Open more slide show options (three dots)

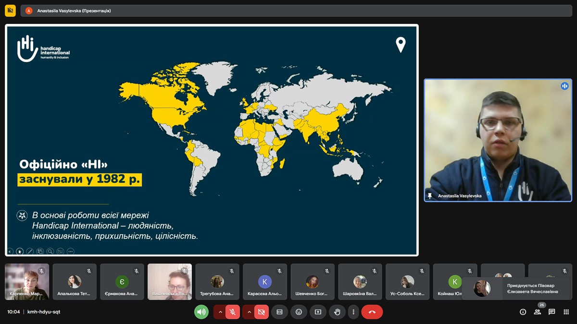tap(70, 251)
